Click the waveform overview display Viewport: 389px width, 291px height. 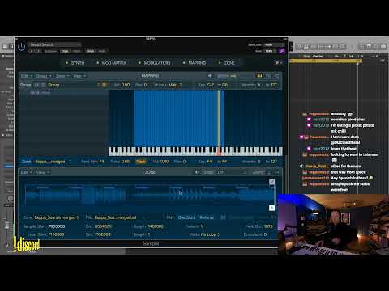coord(150,194)
